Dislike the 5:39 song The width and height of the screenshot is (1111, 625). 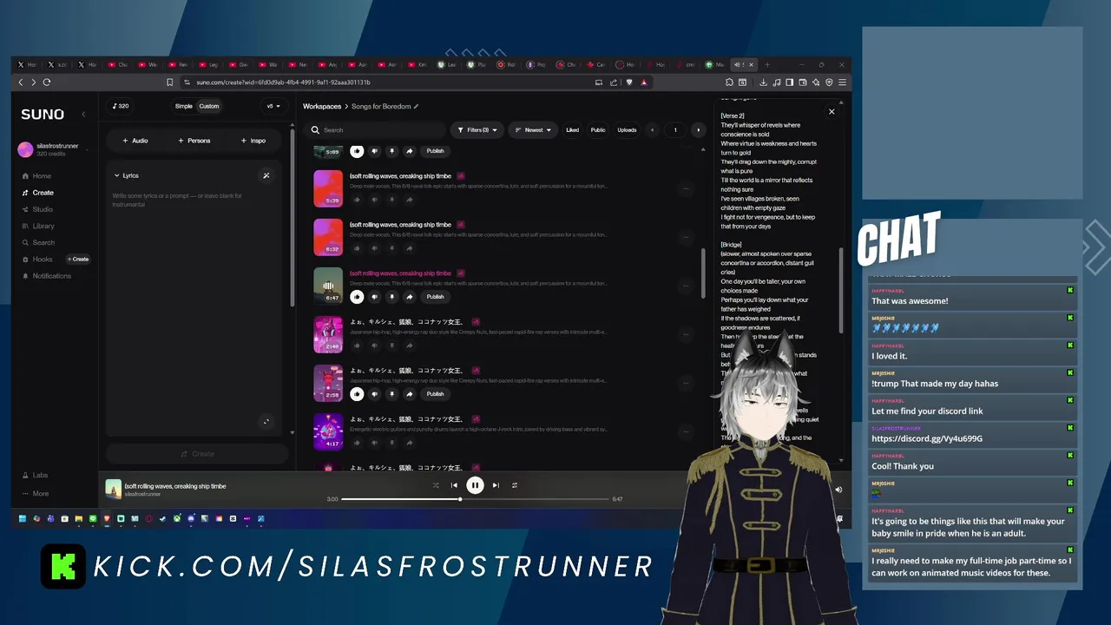point(374,200)
